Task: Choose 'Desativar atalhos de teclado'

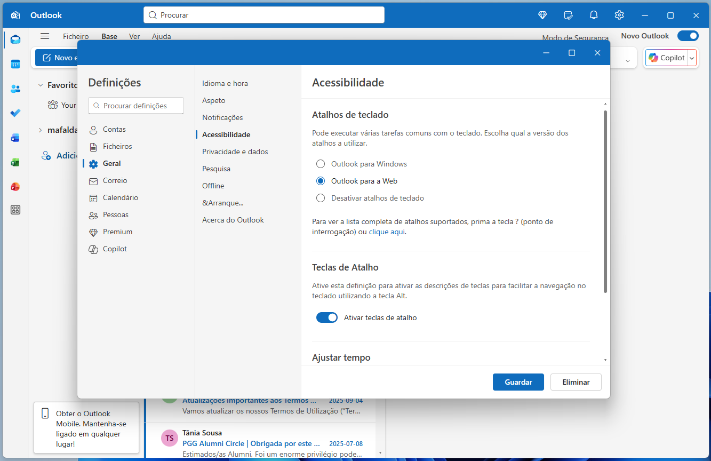Action: [320, 198]
